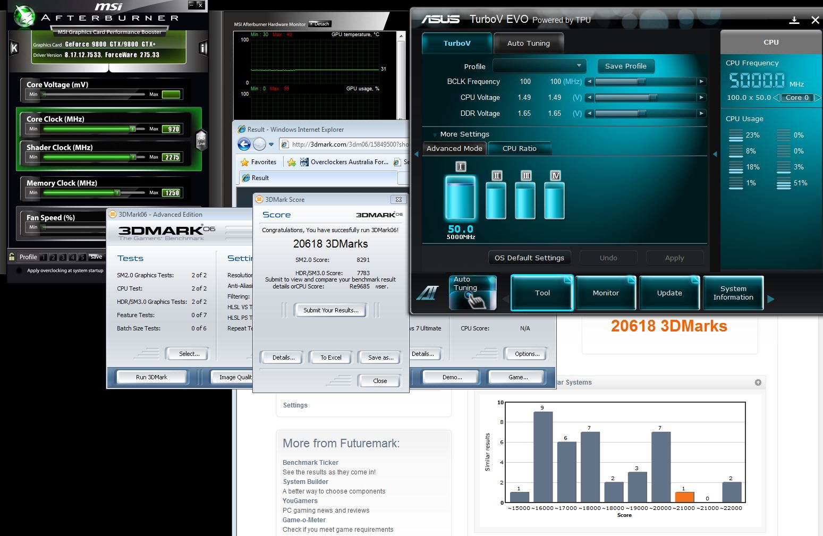Select profile slot 3 in Afterburner

63,257
